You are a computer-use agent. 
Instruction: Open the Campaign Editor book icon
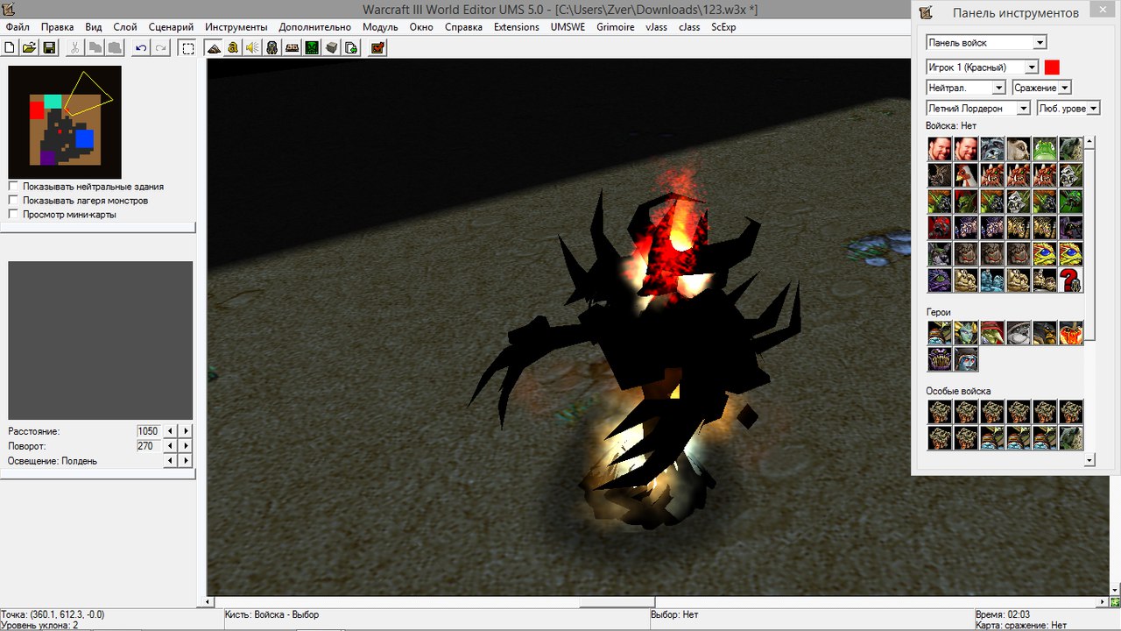(293, 47)
